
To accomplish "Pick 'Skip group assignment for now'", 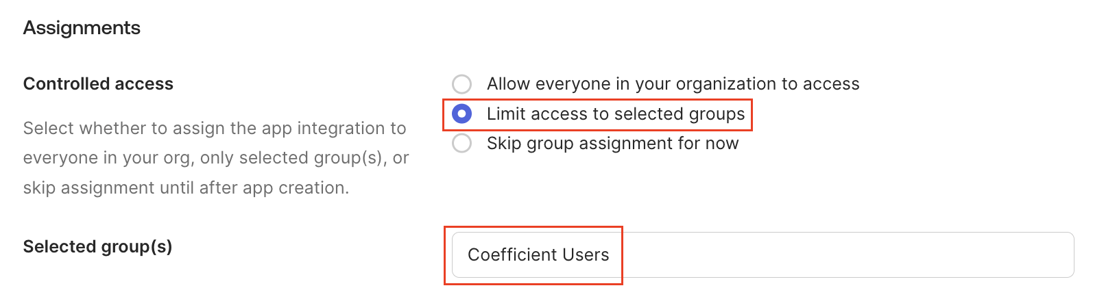I will (462, 144).
